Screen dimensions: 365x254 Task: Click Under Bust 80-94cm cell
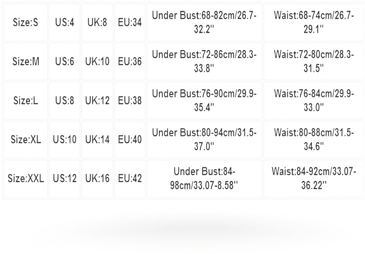point(204,140)
